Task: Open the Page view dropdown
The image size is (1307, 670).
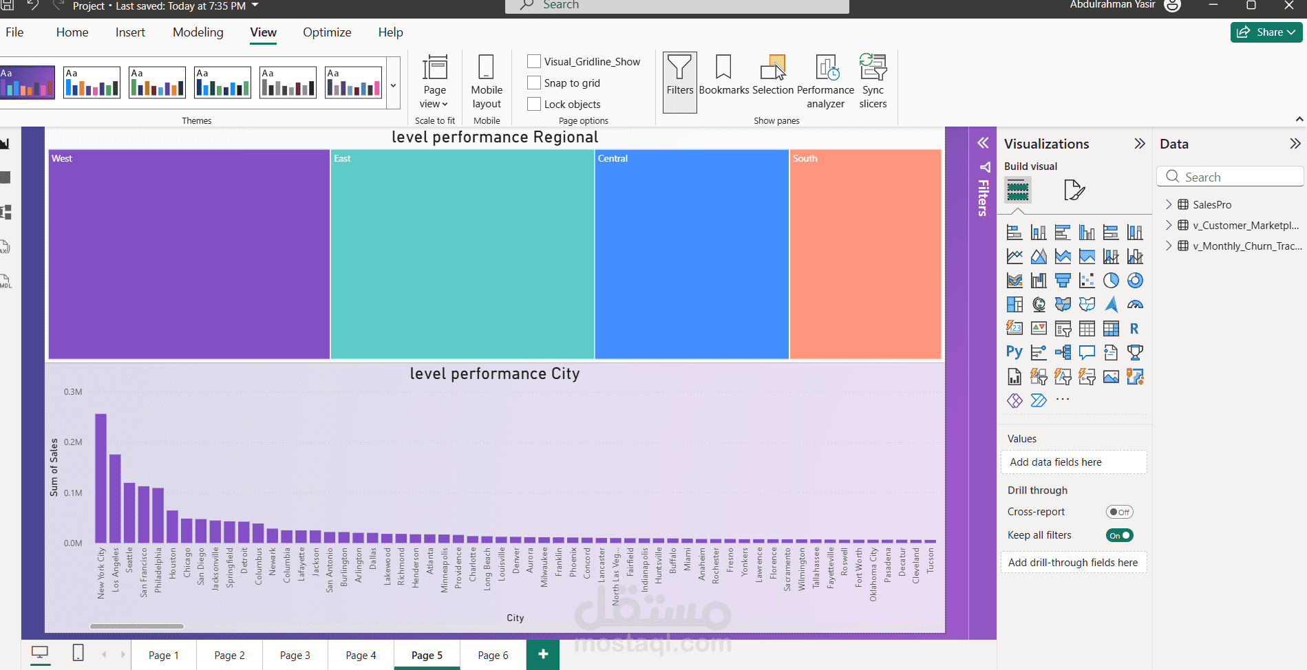Action: [x=434, y=83]
